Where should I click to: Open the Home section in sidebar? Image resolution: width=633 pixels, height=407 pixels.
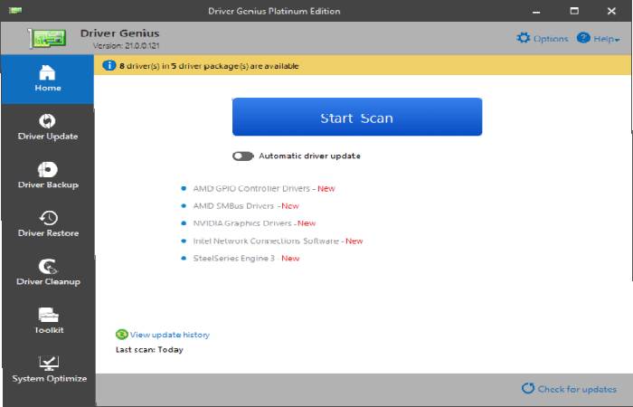point(48,80)
